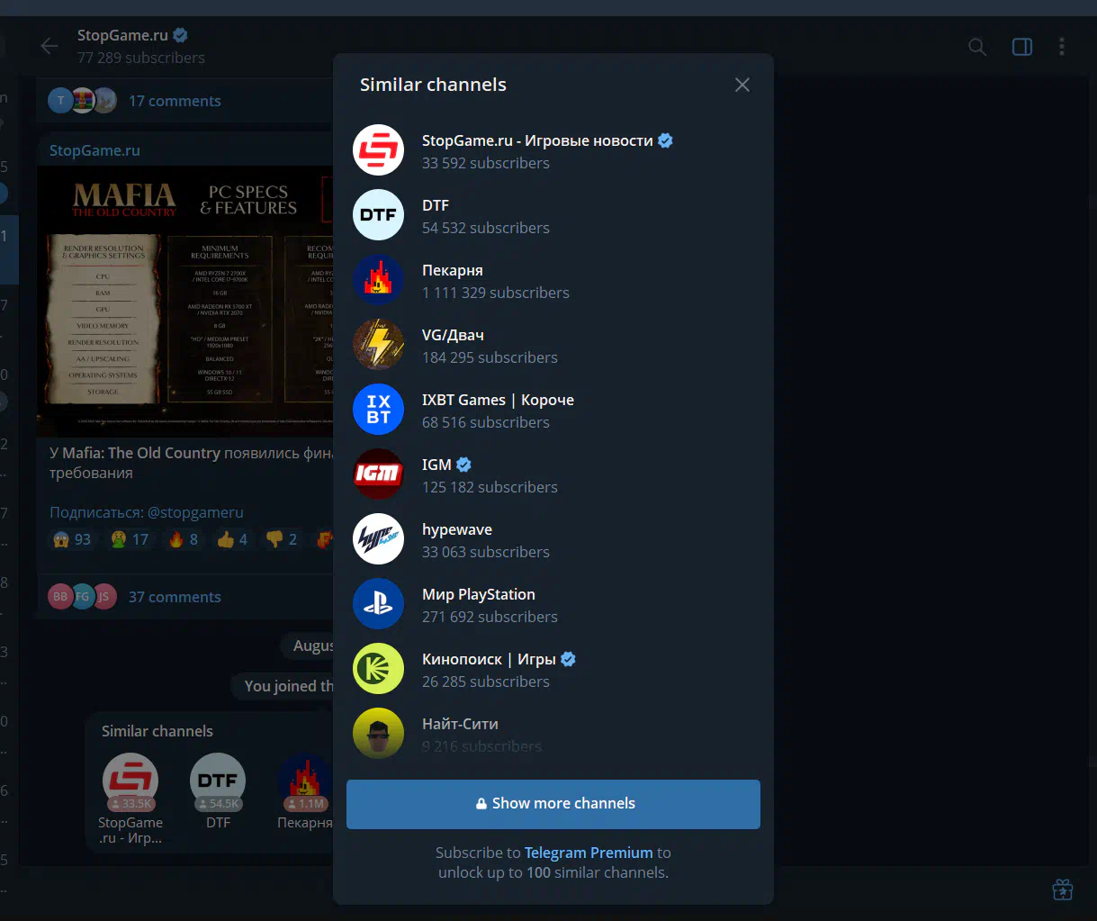
Task: Open the hypewave channel avatar
Action: [x=378, y=539]
